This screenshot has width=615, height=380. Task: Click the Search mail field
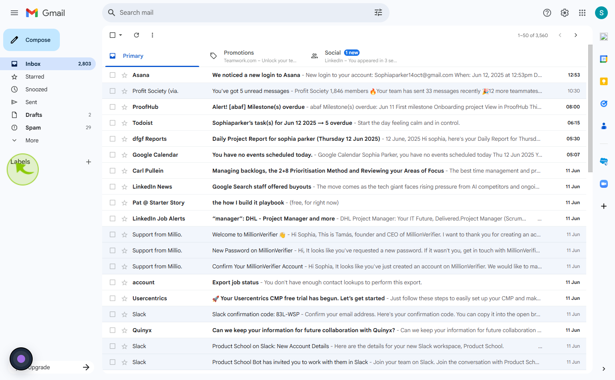[246, 13]
